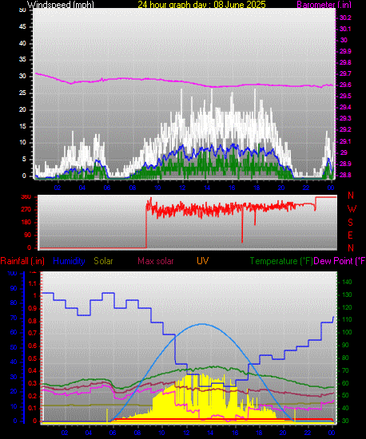Click the '35' windspeed axis value
Viewport: 366px width, 439px height.
(22, 60)
